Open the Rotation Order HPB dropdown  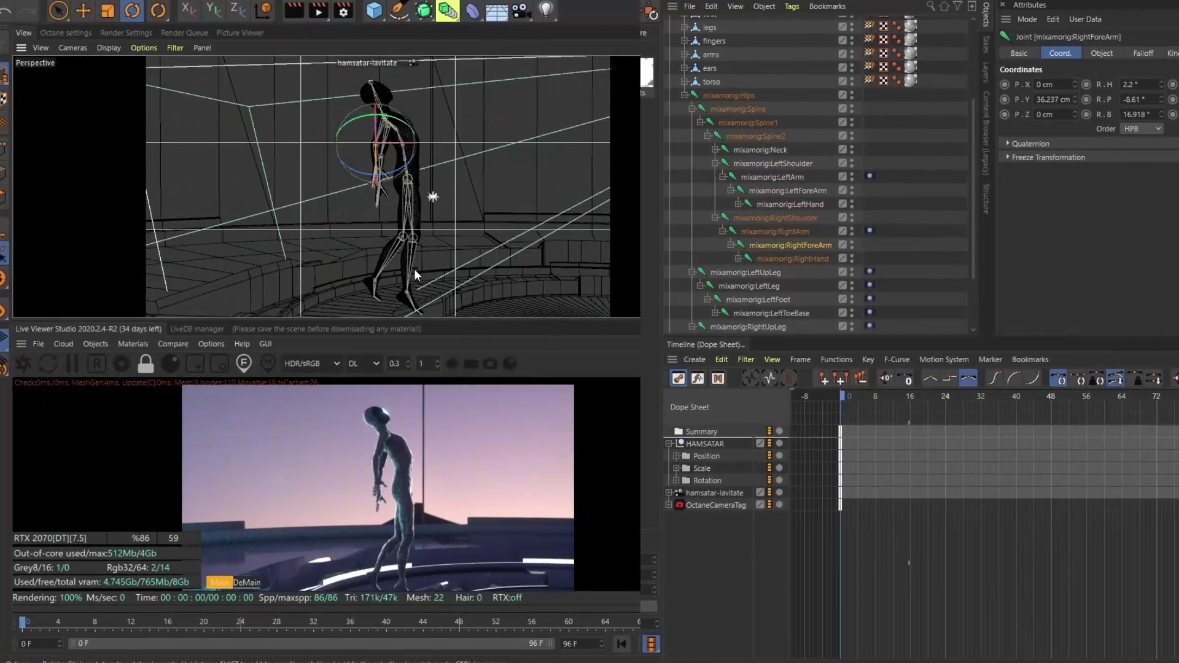(x=1142, y=129)
